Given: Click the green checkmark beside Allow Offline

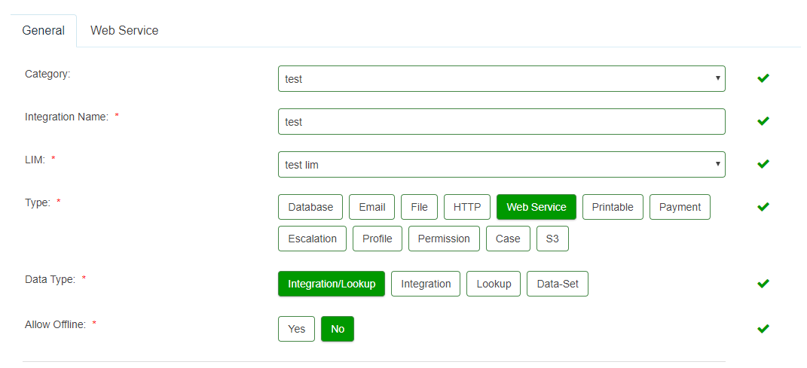Looking at the screenshot, I should pyautogui.click(x=763, y=328).
